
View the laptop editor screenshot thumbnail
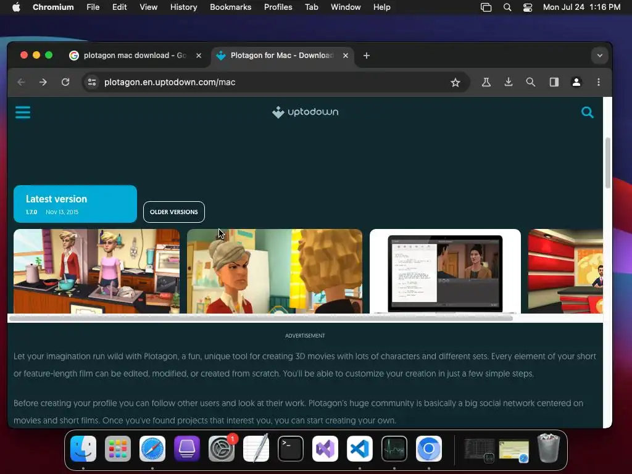(x=445, y=272)
